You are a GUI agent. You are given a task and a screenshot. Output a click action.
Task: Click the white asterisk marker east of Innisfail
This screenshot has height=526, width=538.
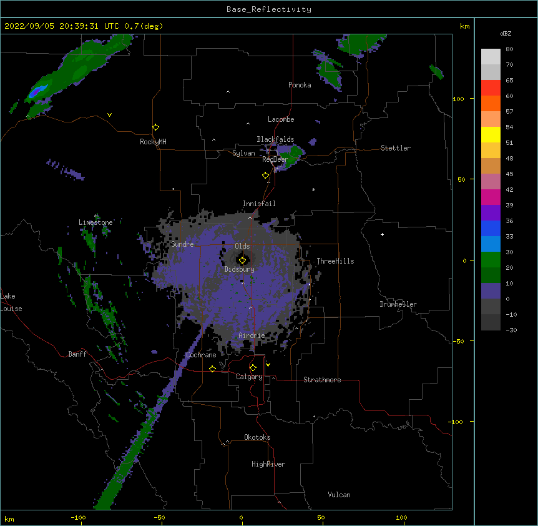click(x=313, y=189)
